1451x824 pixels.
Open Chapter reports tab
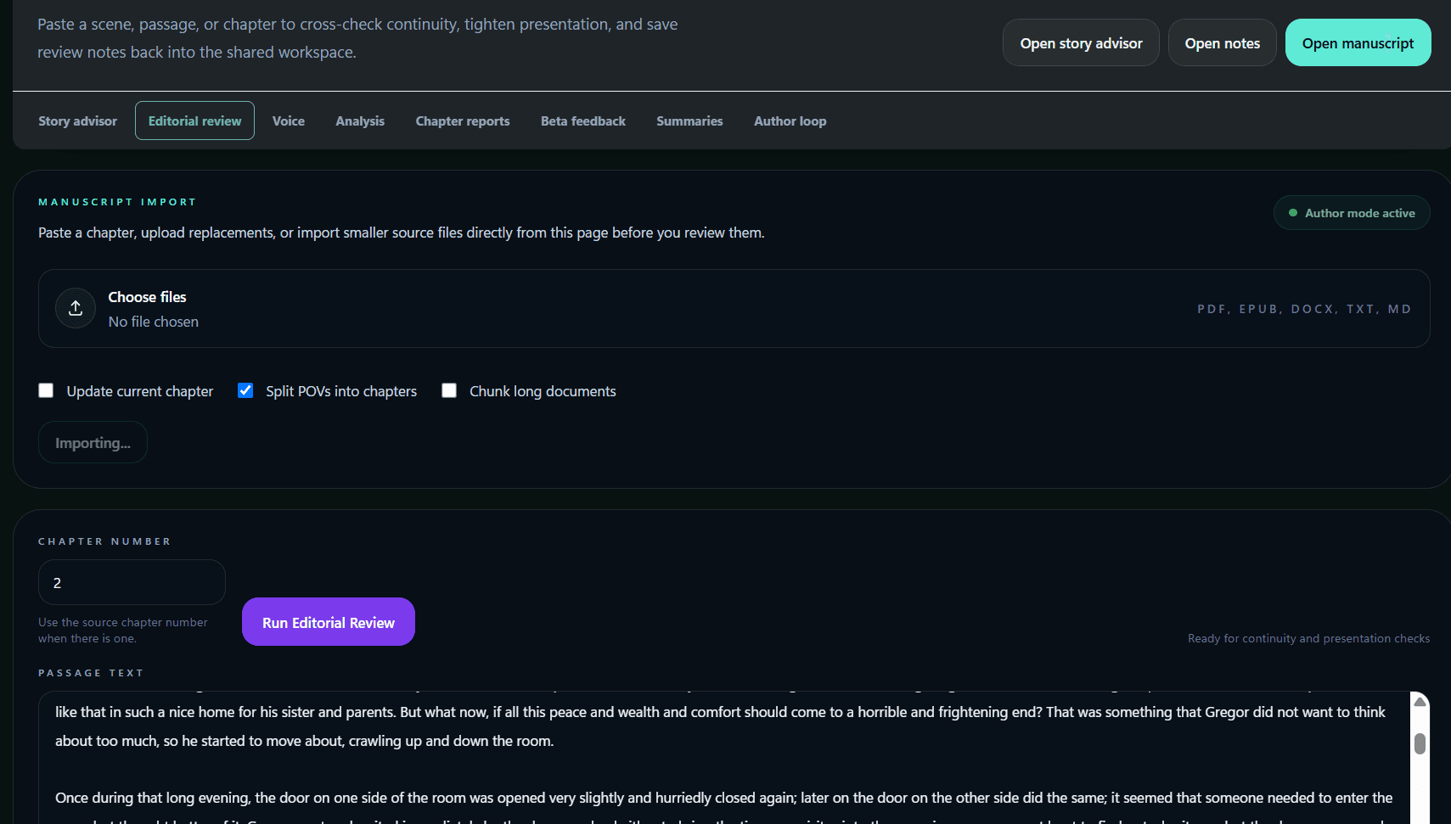click(463, 121)
